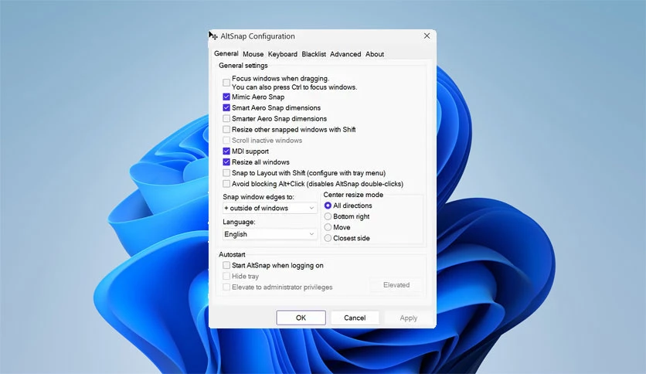Open the Snap window edges dropdown
The width and height of the screenshot is (646, 374).
click(x=270, y=208)
